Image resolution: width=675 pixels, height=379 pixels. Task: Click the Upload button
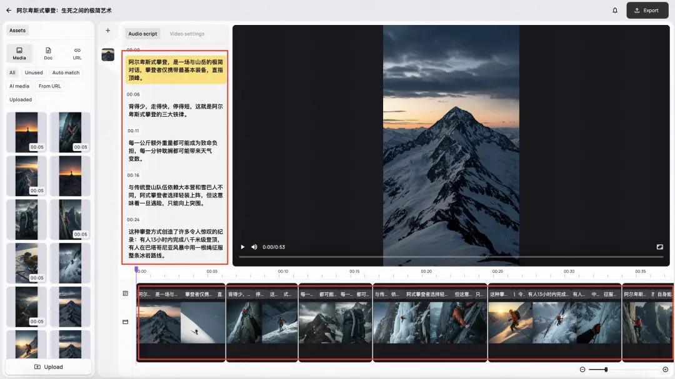tap(49, 367)
